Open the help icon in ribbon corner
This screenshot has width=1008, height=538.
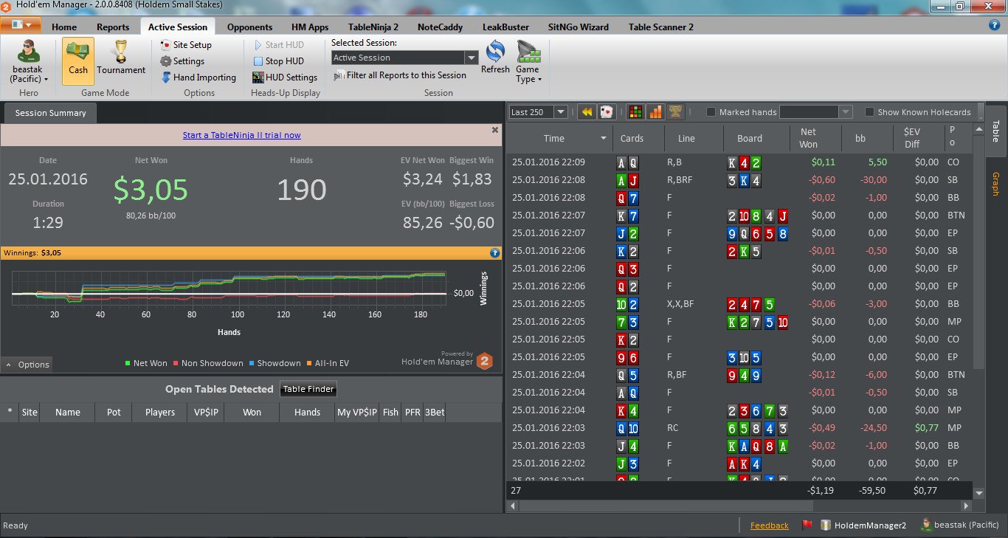tap(993, 25)
